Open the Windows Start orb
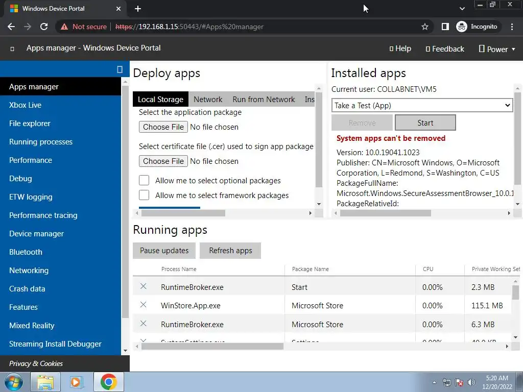Viewport: 523px width, 392px height. click(x=14, y=382)
